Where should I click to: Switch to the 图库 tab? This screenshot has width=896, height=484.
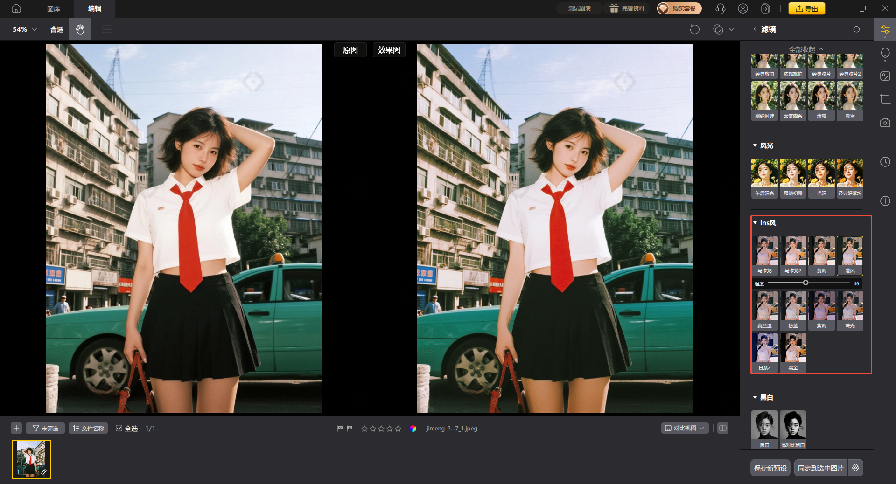54,8
